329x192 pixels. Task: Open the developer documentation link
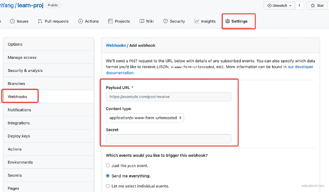click(x=300, y=67)
